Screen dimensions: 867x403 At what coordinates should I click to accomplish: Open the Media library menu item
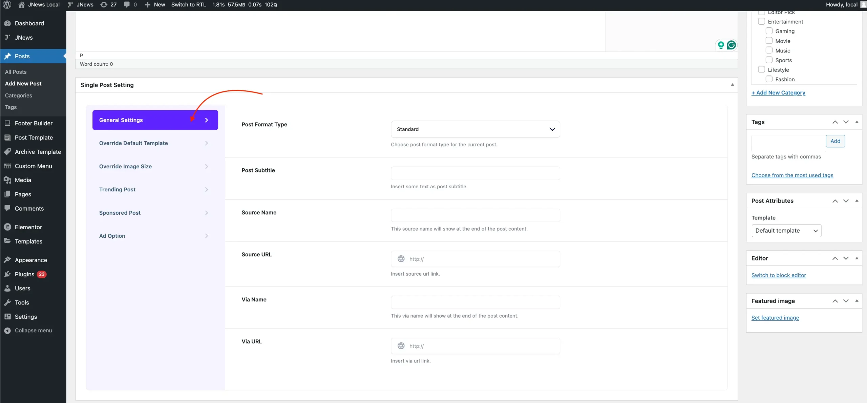[x=23, y=180]
